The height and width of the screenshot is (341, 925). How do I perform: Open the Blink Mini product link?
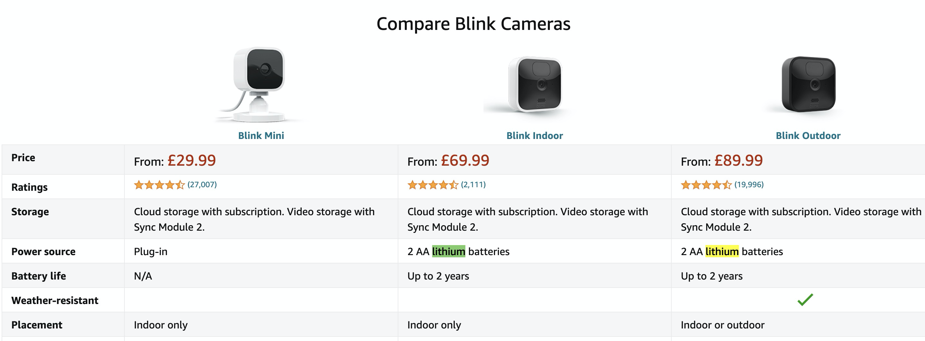261,135
